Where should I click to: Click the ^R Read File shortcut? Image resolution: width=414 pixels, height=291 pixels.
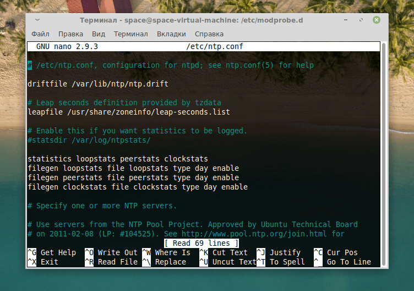[111, 262]
